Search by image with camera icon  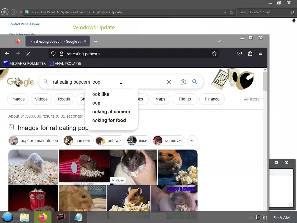(x=183, y=82)
